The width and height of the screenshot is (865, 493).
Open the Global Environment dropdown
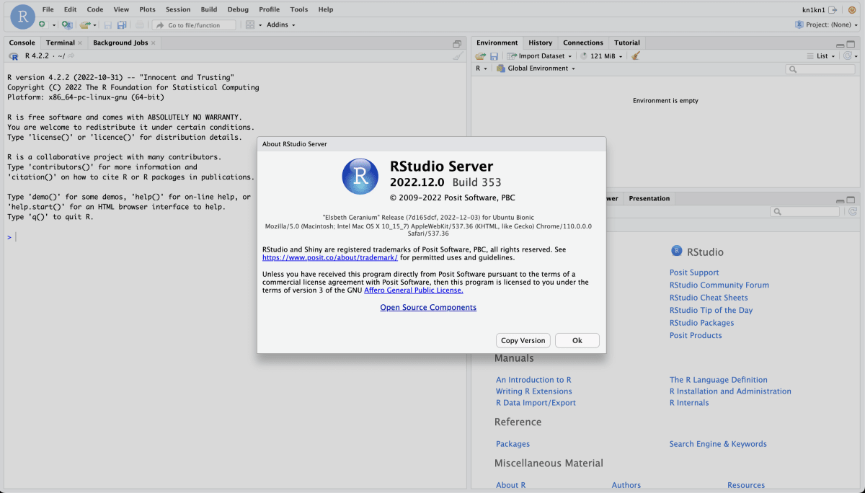(x=536, y=68)
